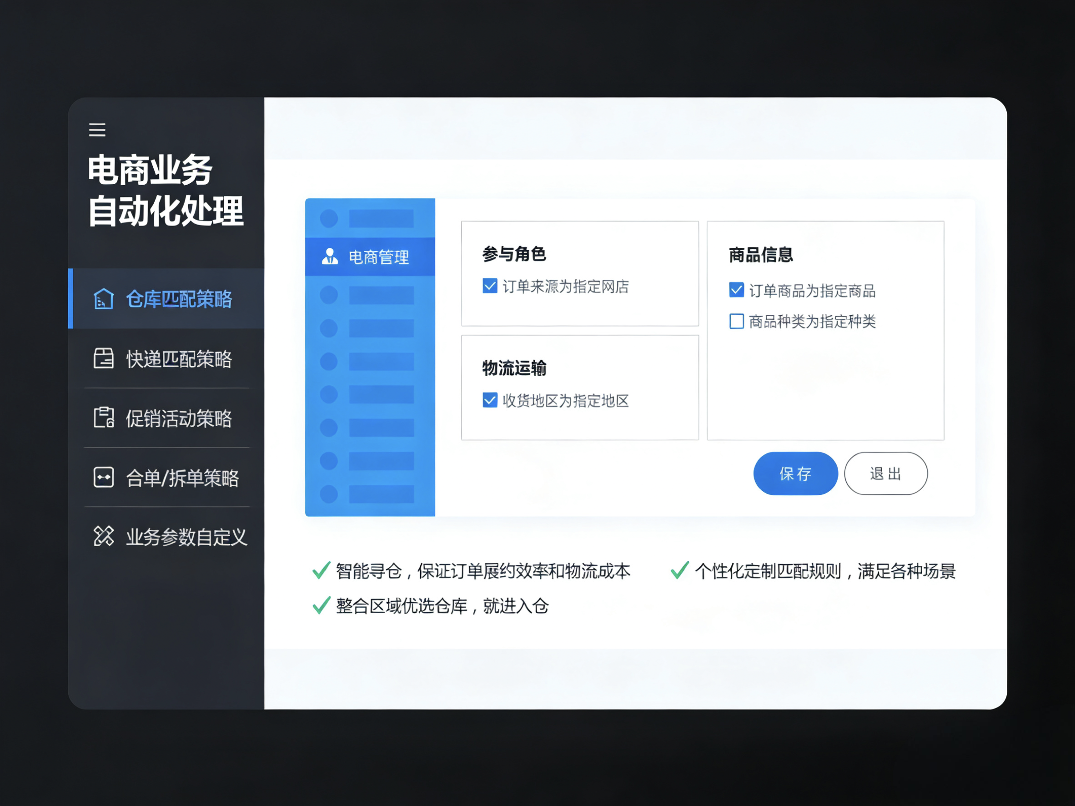Open the hamburger menu icon
1075x806 pixels.
(x=97, y=130)
